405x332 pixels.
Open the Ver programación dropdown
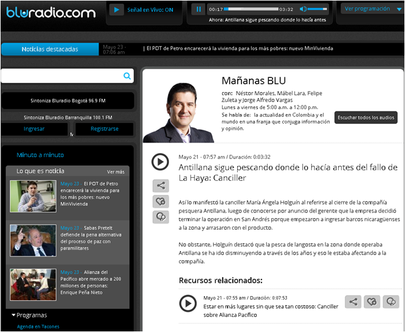coord(373,9)
